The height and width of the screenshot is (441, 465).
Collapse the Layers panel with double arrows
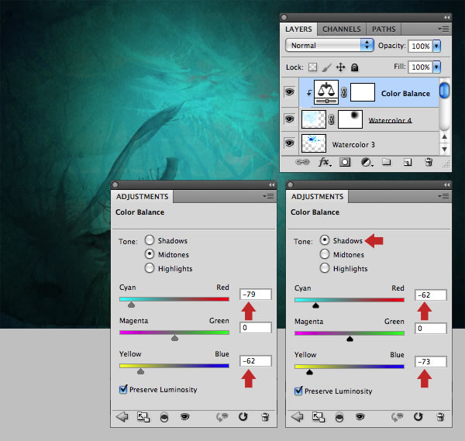click(x=446, y=18)
